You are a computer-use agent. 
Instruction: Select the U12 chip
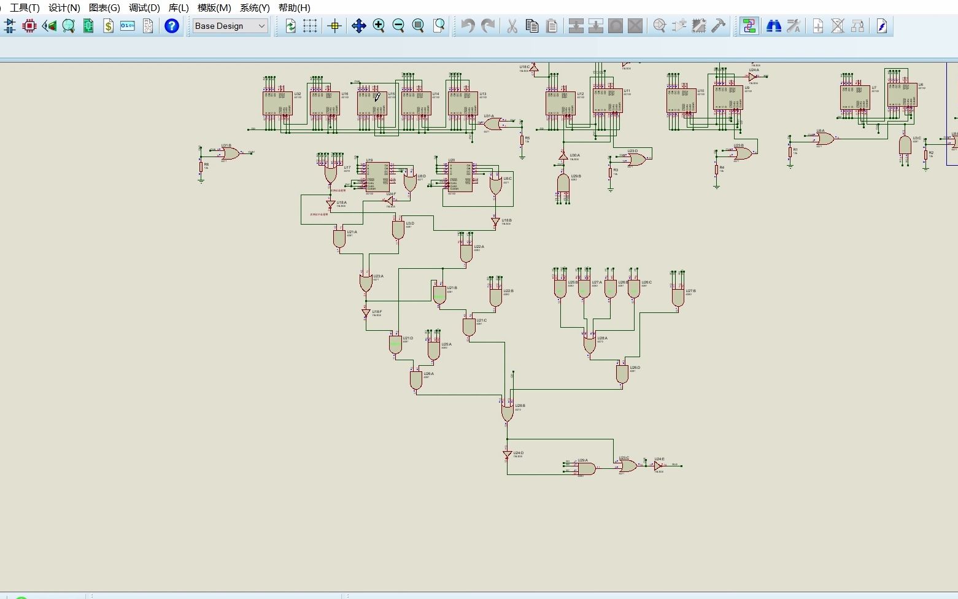point(560,103)
